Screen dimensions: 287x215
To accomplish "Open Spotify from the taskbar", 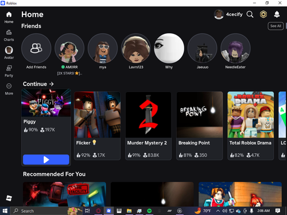I will coord(149,211).
